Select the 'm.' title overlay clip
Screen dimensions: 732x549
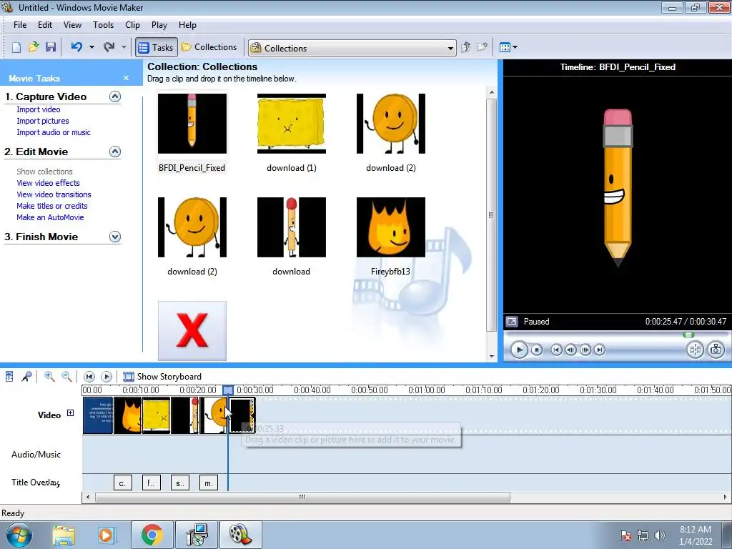tap(209, 483)
